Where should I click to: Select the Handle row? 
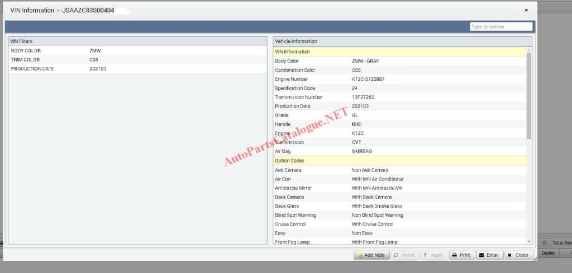[x=400, y=124]
